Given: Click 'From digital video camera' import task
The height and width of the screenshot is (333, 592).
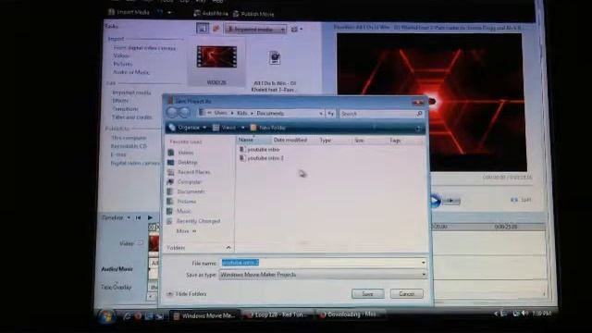Looking at the screenshot, I should click(x=144, y=48).
